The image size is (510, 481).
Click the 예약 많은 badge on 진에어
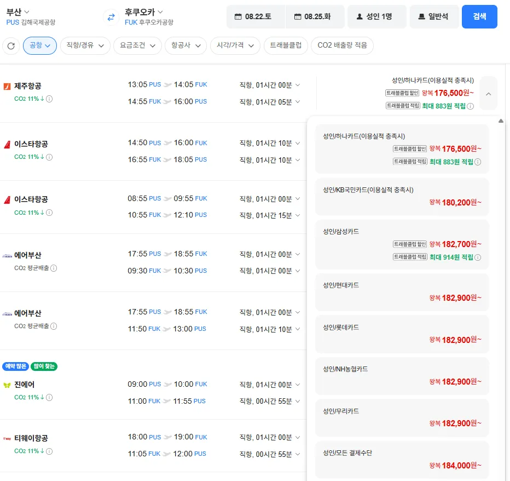[x=16, y=367]
